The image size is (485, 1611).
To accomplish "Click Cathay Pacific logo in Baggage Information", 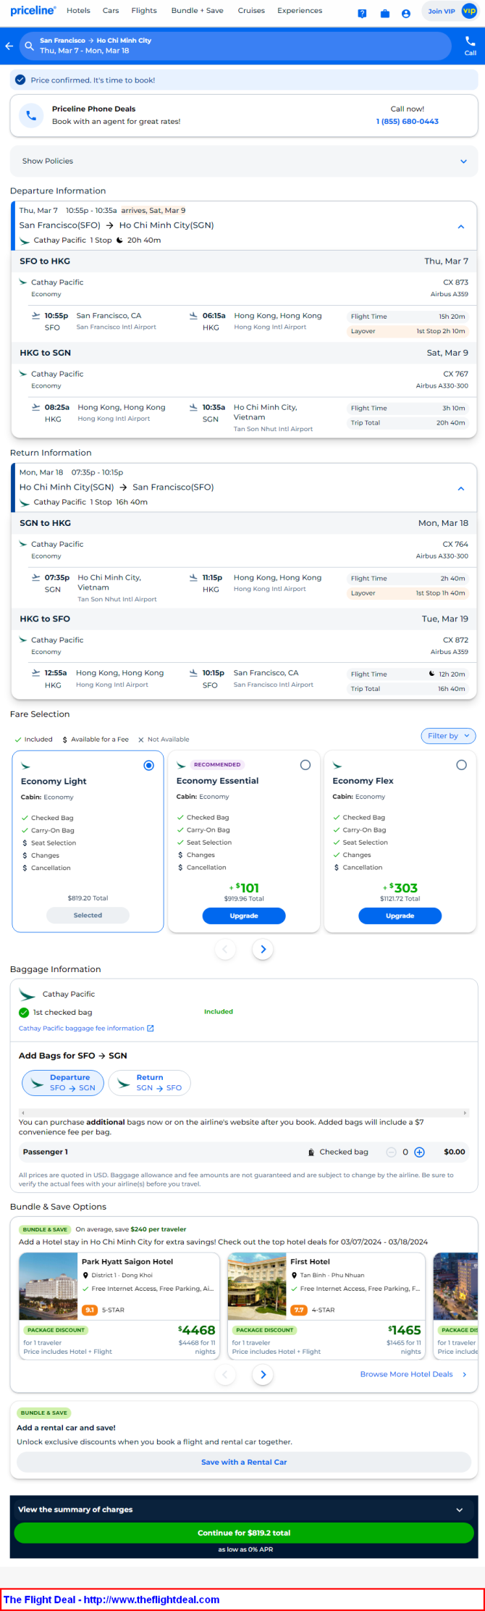I will [x=28, y=995].
